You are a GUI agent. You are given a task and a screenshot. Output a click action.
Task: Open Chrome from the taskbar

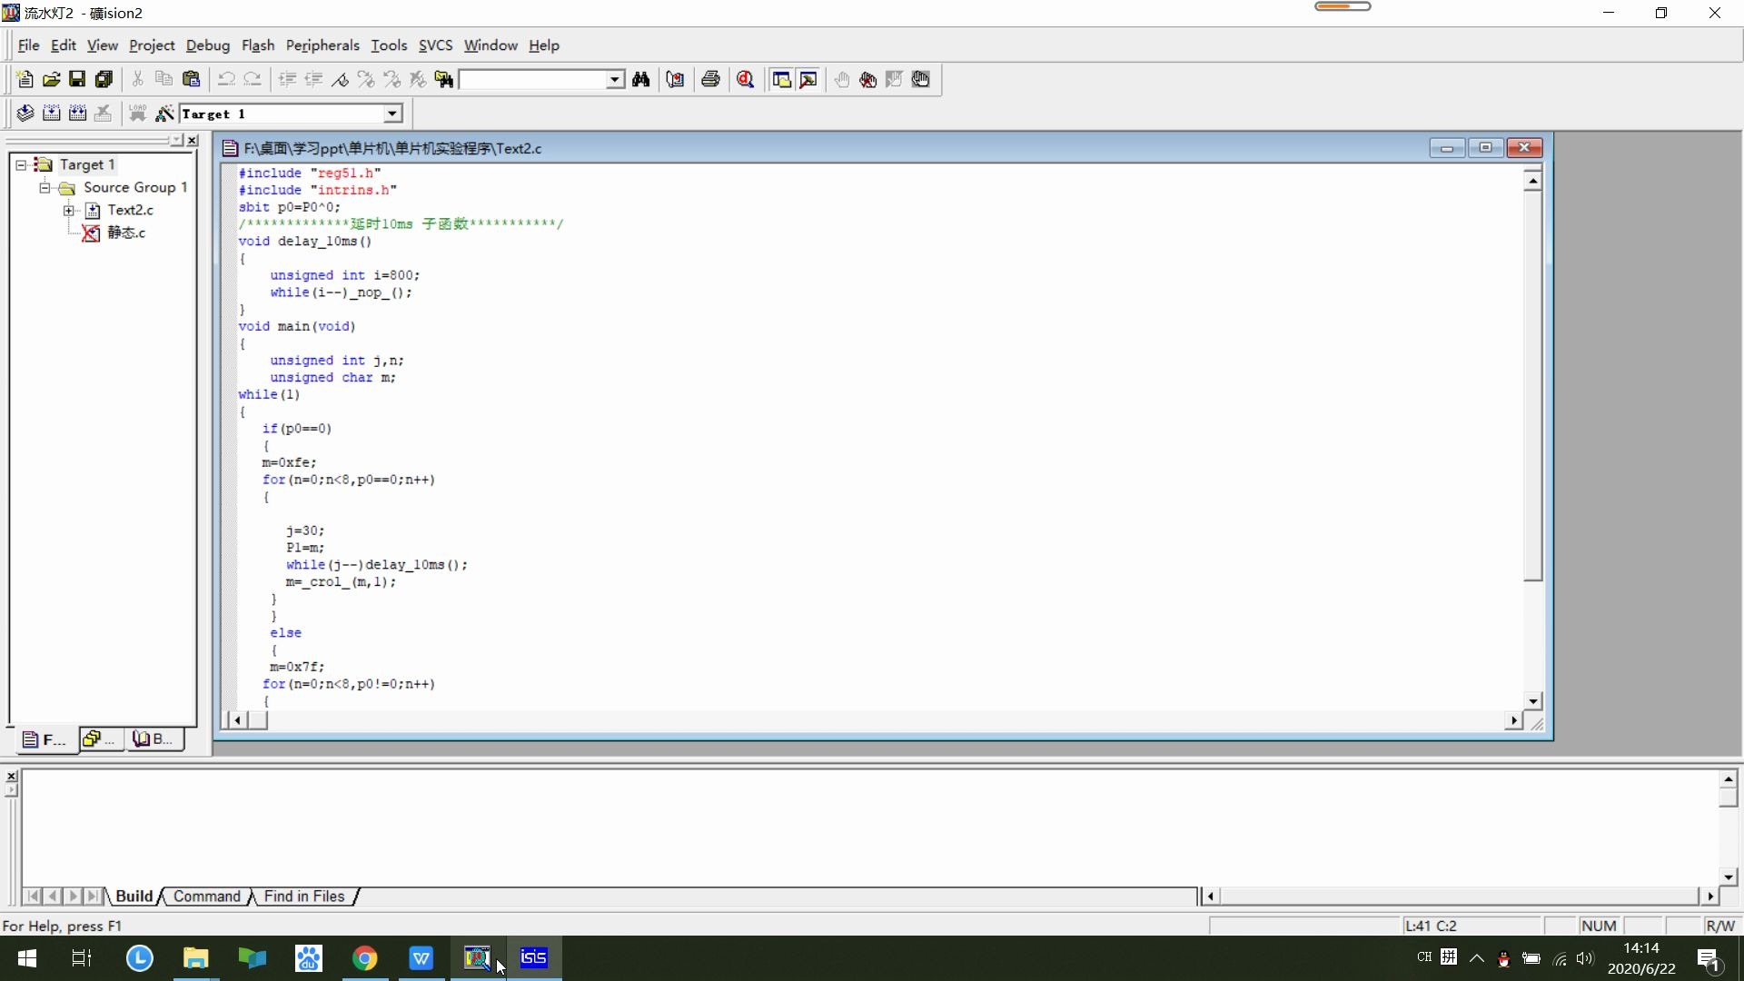pos(364,958)
